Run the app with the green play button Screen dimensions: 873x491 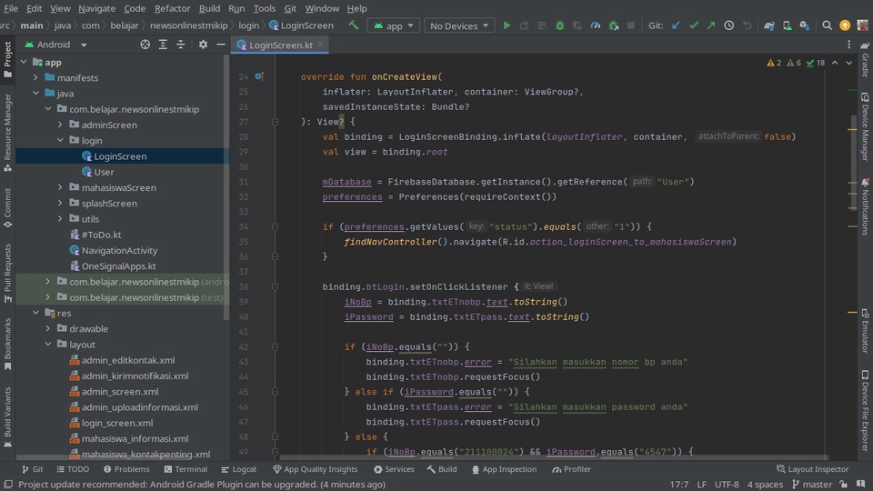click(x=507, y=25)
